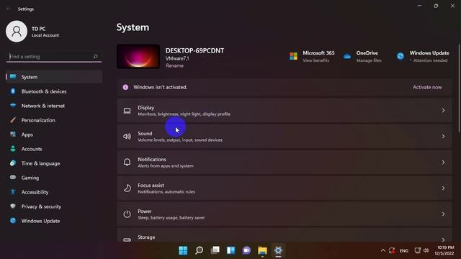Expand the Notifications row chevron

pos(443,163)
